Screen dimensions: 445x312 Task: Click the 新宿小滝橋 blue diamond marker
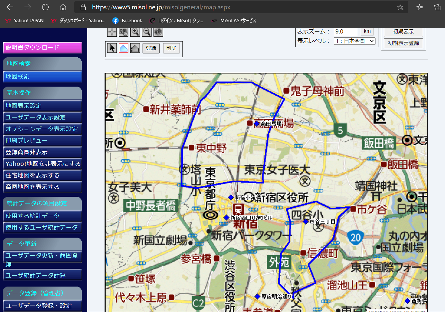(231, 197)
